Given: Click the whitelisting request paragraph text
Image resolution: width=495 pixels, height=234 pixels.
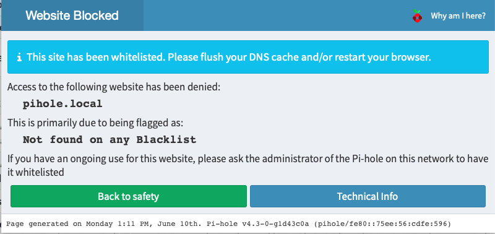Looking at the screenshot, I should pos(248,165).
